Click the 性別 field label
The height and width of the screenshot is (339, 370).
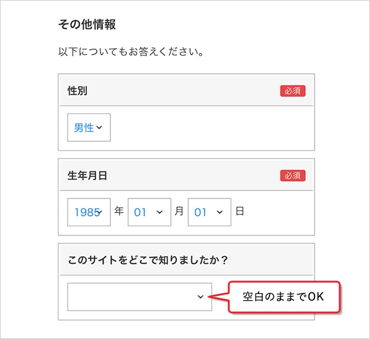click(x=78, y=91)
